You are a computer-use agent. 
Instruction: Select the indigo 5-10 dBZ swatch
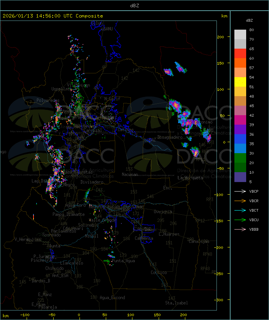click(240, 177)
